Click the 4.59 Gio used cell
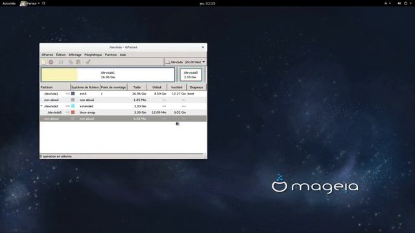The image size is (415, 233). click(x=160, y=94)
